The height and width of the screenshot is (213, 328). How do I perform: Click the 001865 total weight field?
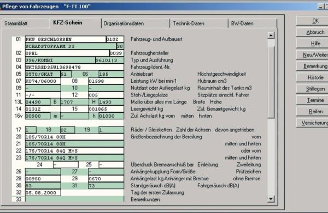pos(106,109)
